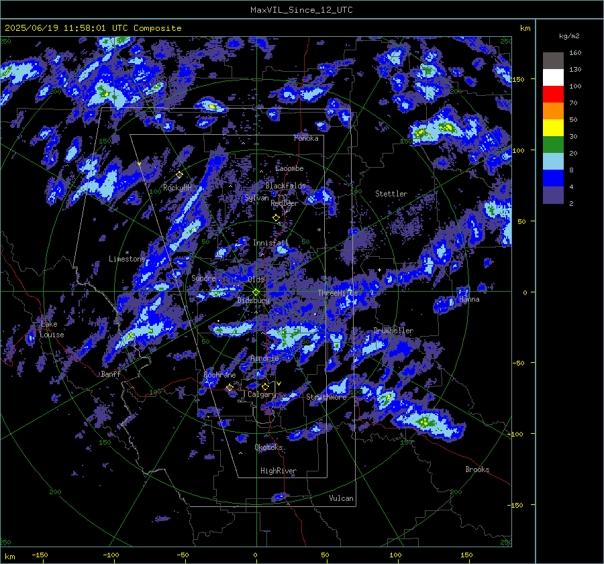The image size is (604, 564).
Task: Click the Limestone map label
Action: (x=127, y=259)
